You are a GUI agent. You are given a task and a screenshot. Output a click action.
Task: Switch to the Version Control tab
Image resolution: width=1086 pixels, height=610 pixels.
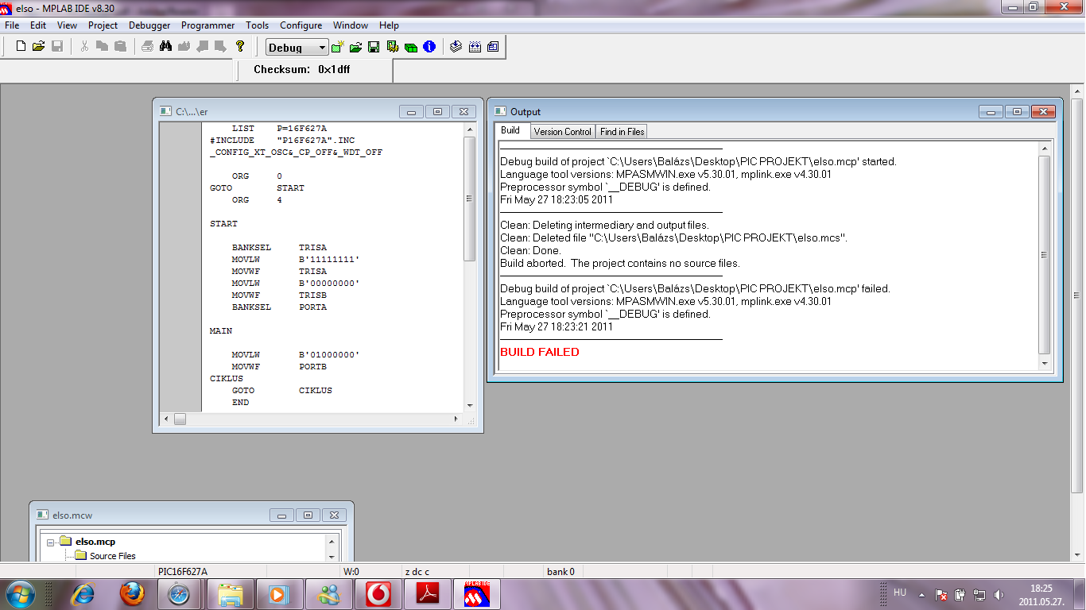point(563,132)
